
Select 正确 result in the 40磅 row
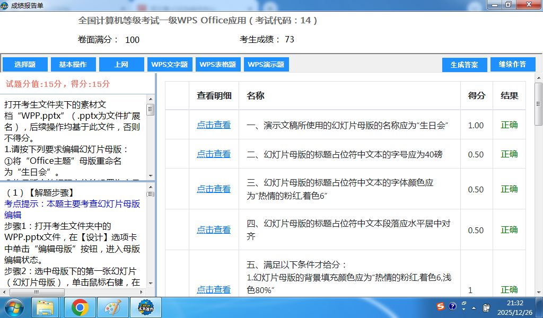[510, 154]
